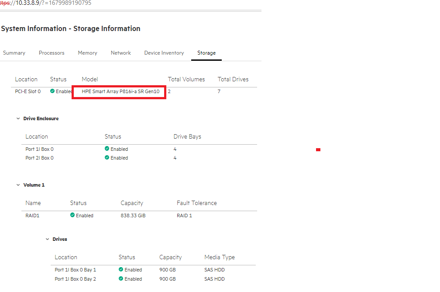Viewport: 440px width, 292px height.
Task: Click the Location column header
Action: point(26,79)
